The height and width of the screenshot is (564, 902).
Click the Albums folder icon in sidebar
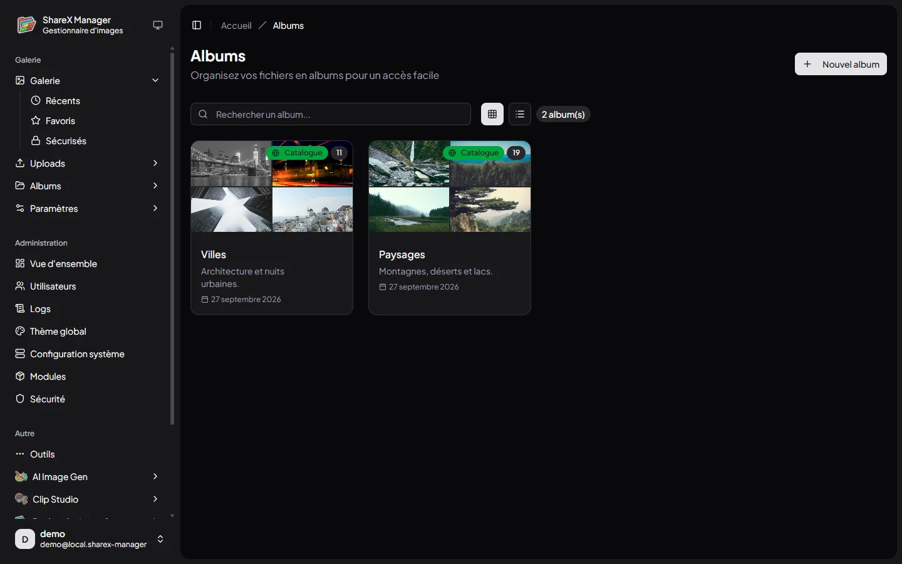20,185
